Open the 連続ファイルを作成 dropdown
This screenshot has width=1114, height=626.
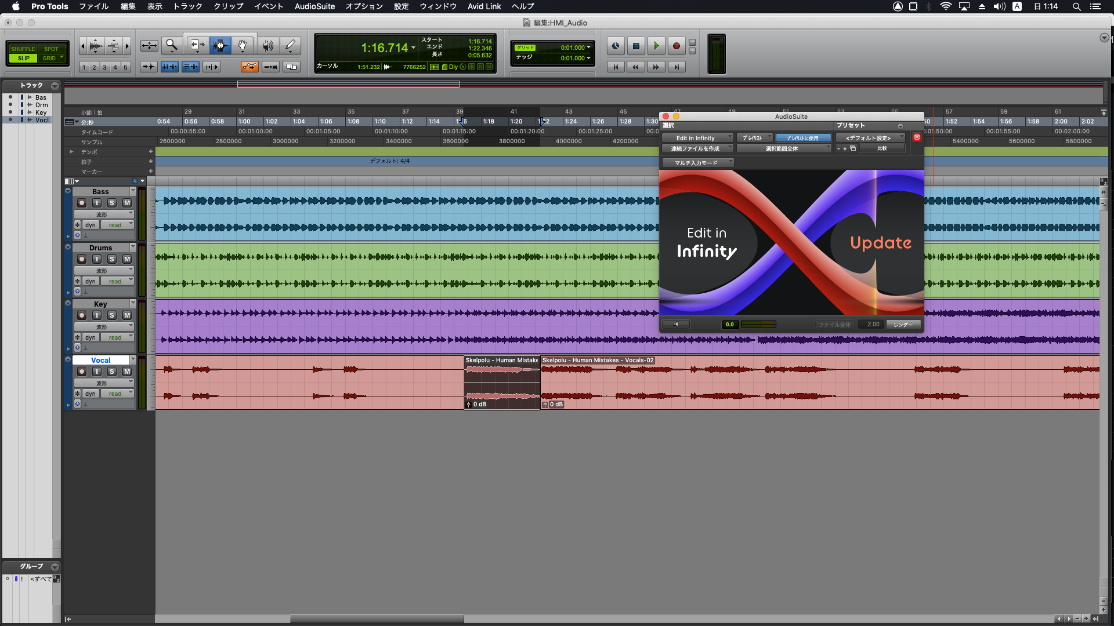pos(698,148)
